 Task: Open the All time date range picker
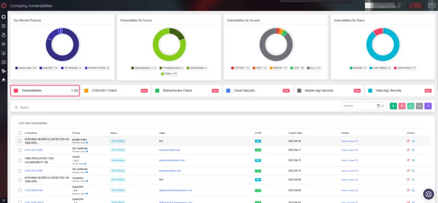[364, 106]
